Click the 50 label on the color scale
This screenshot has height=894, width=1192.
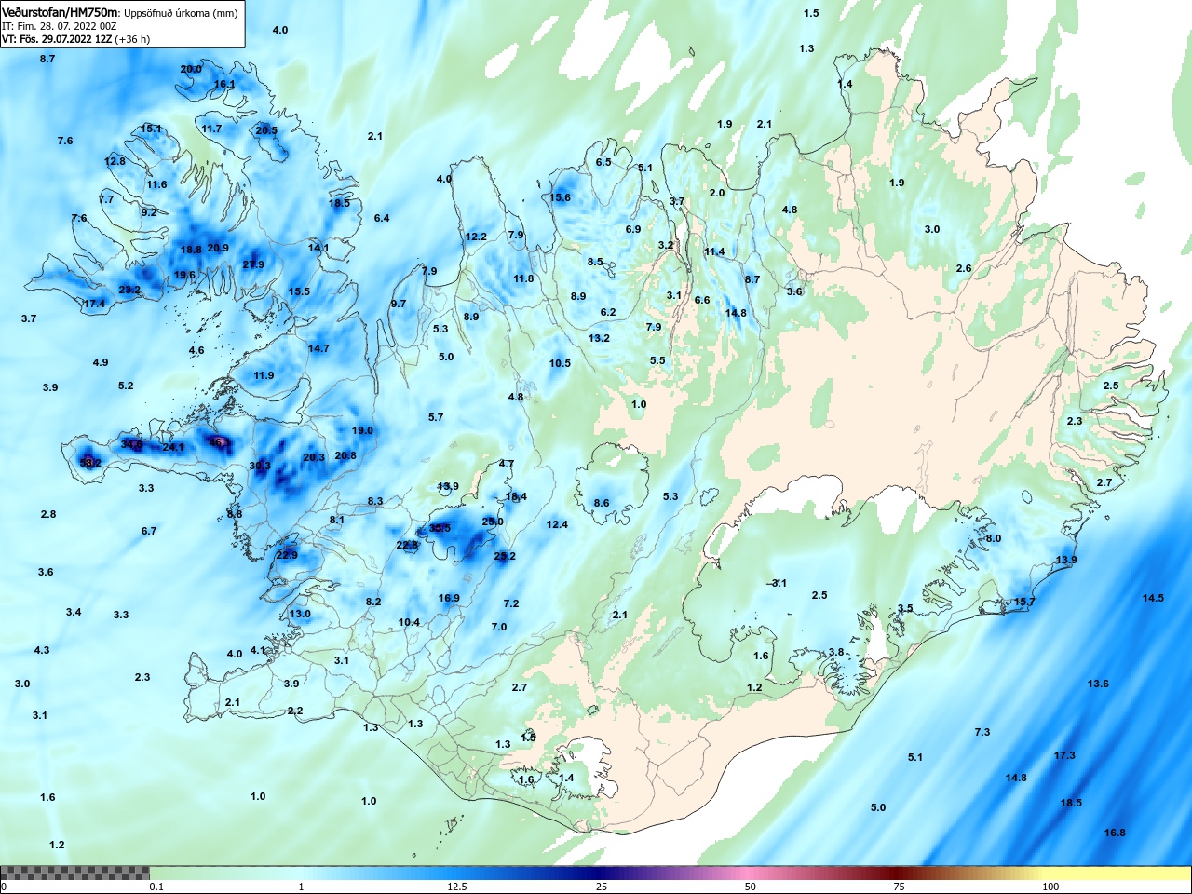(x=750, y=887)
